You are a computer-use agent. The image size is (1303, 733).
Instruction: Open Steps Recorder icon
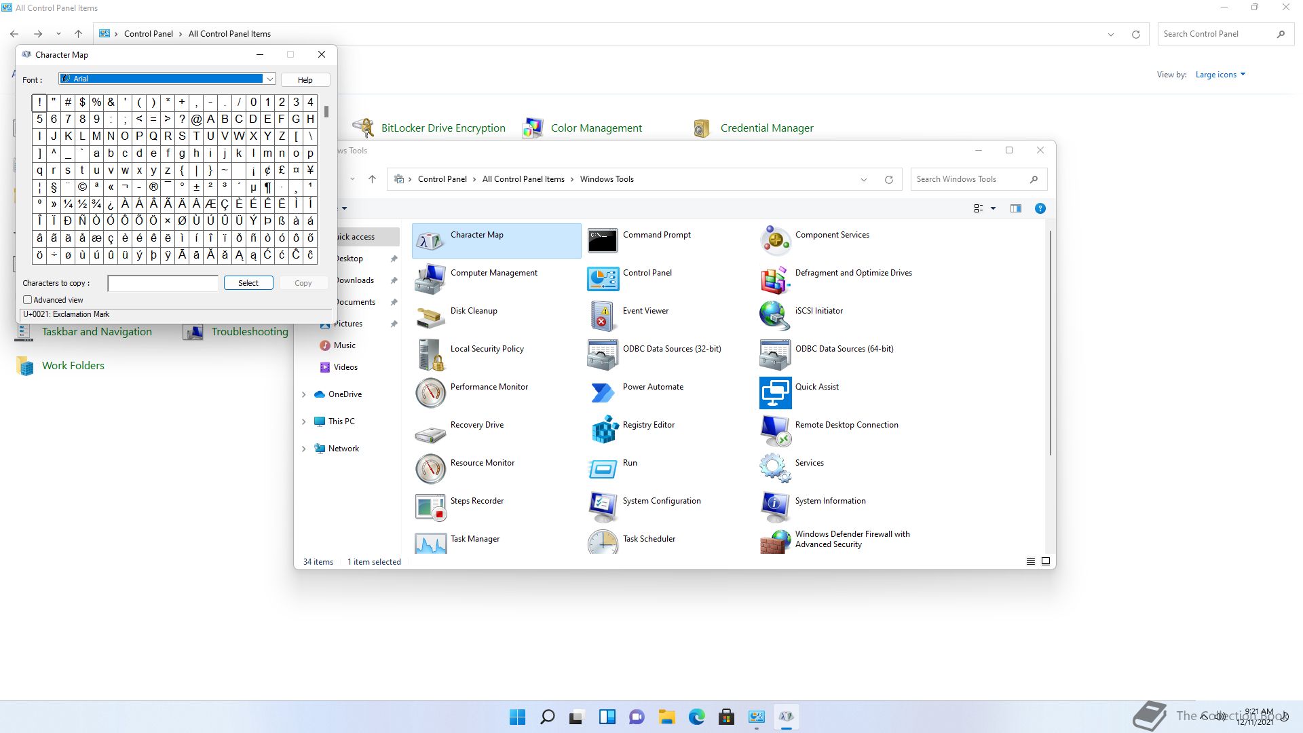[x=430, y=506]
